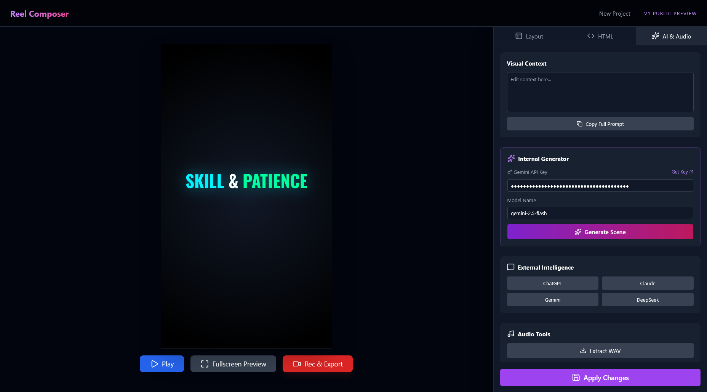Click the Visual Context heading
This screenshot has height=392, width=707.
(x=526, y=64)
